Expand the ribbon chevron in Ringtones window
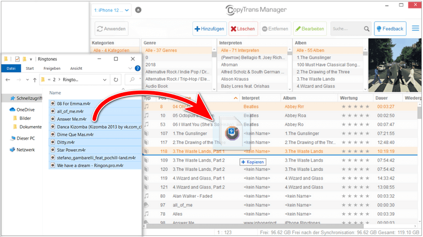 (130, 69)
